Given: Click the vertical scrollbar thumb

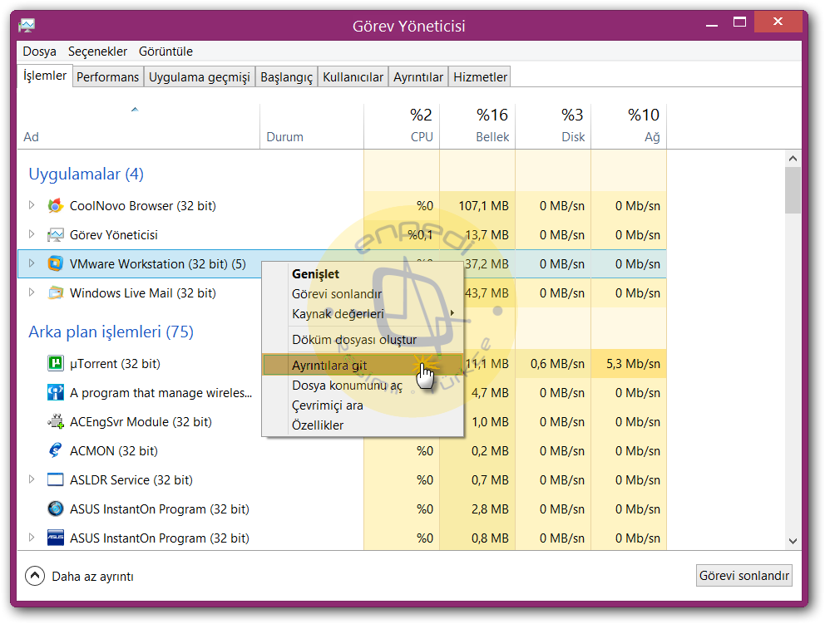Looking at the screenshot, I should (793, 190).
